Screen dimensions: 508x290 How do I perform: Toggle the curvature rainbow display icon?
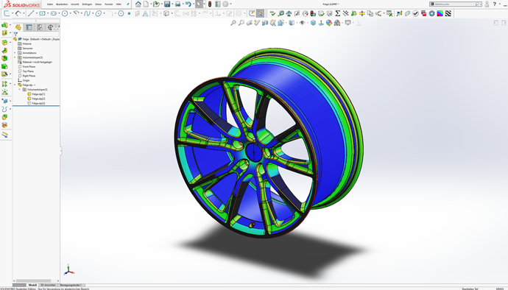click(x=440, y=13)
